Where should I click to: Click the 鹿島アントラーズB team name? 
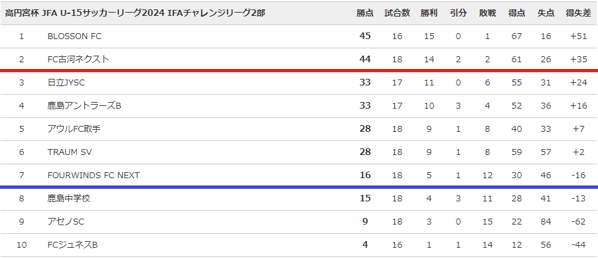point(84,105)
